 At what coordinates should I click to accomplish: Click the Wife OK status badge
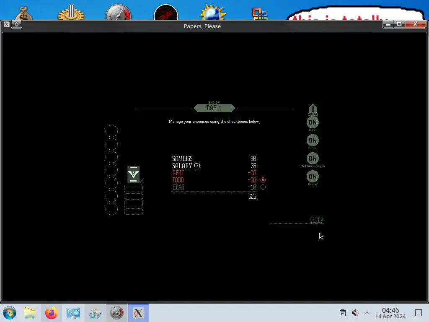coord(313,122)
